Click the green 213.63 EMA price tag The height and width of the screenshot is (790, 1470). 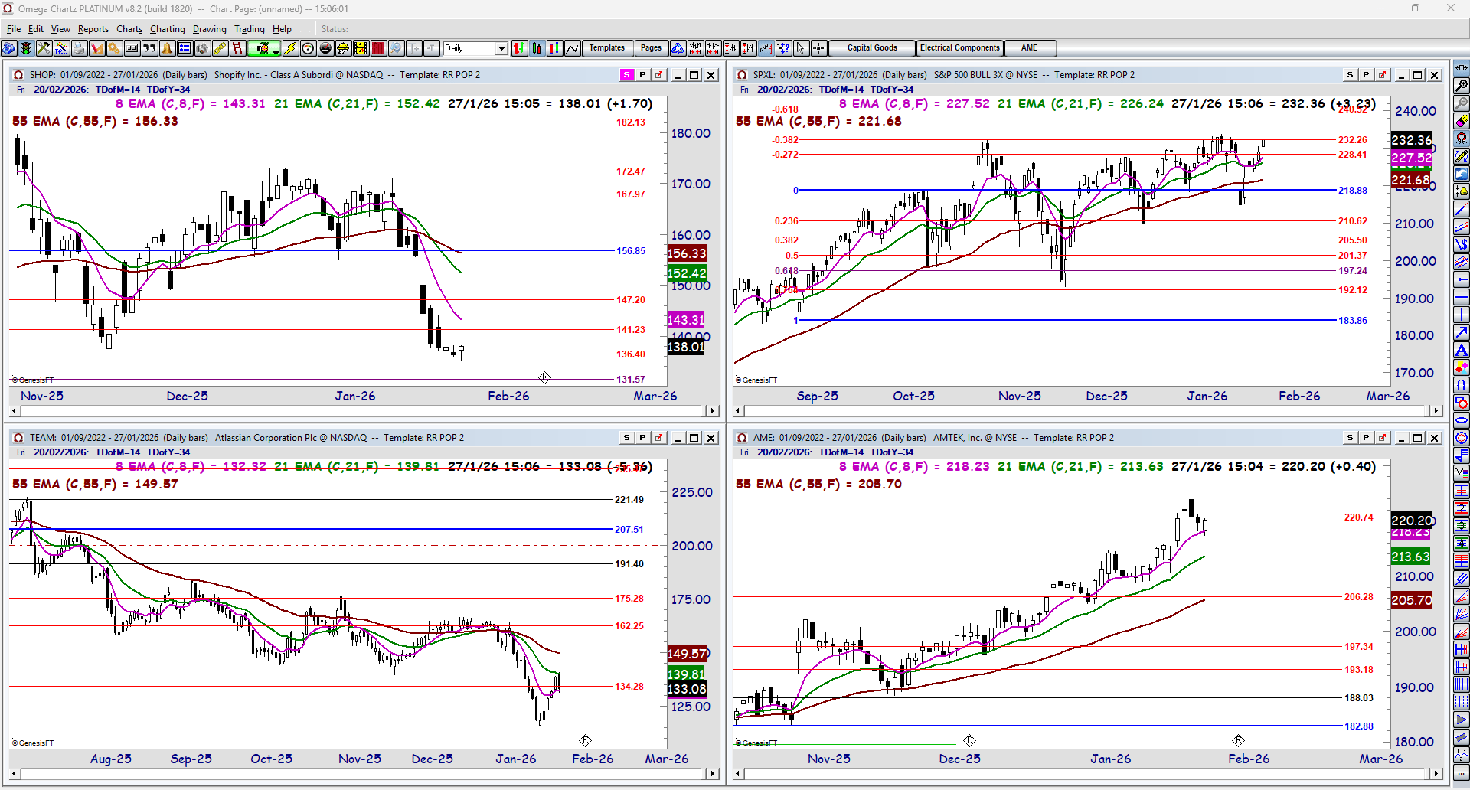click(x=1411, y=557)
